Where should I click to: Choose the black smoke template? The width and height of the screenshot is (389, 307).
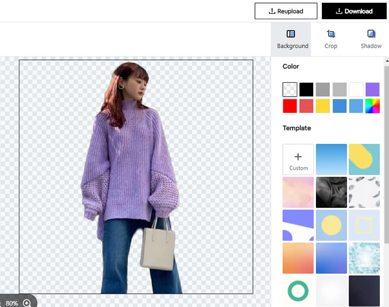coord(331,192)
